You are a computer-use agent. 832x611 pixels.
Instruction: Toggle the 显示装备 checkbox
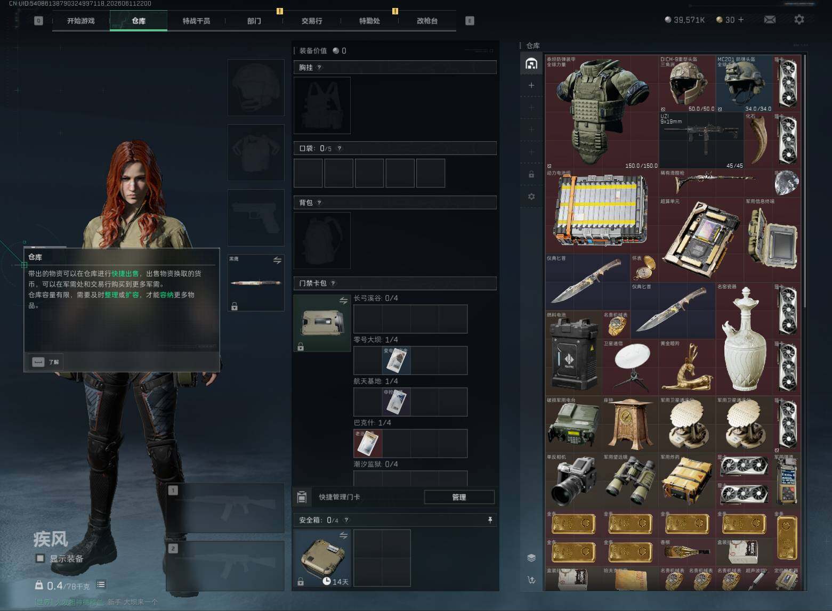click(40, 558)
